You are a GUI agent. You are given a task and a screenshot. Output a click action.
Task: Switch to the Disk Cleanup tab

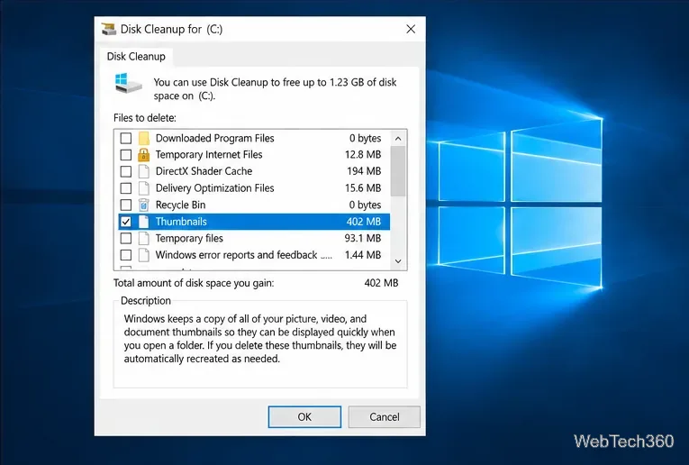coord(136,57)
